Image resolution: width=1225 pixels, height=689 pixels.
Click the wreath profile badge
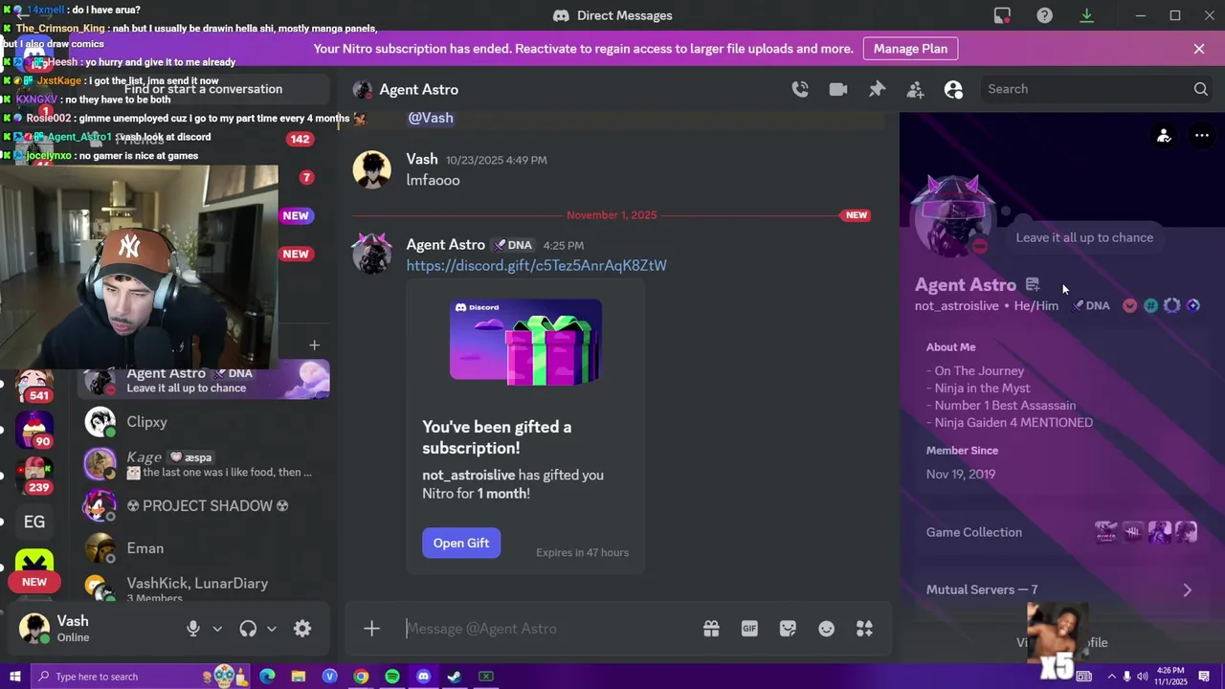[x=1171, y=305]
